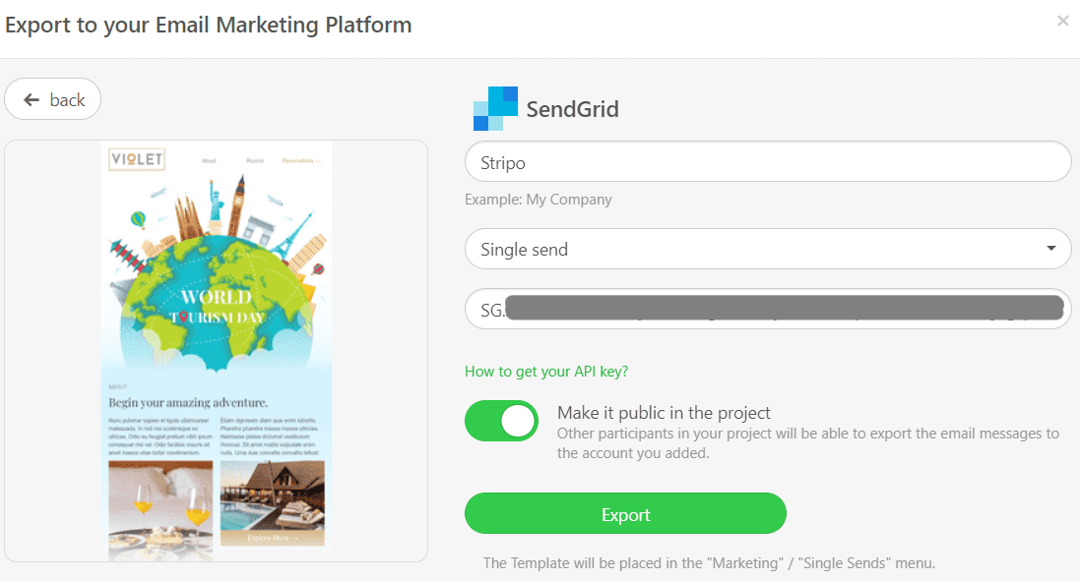Click the resort pool photo in preview
The height and width of the screenshot is (581, 1080).
(x=273, y=504)
